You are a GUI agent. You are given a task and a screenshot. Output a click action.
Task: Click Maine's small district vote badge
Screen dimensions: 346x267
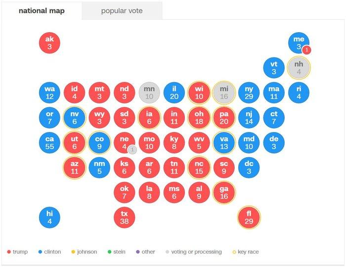point(307,49)
